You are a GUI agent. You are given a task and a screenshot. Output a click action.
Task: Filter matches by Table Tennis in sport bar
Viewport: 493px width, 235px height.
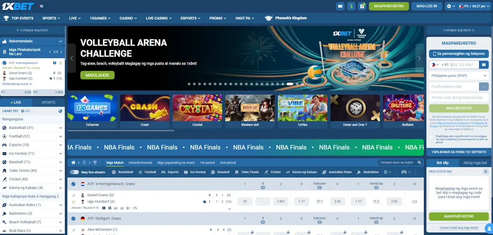247,172
